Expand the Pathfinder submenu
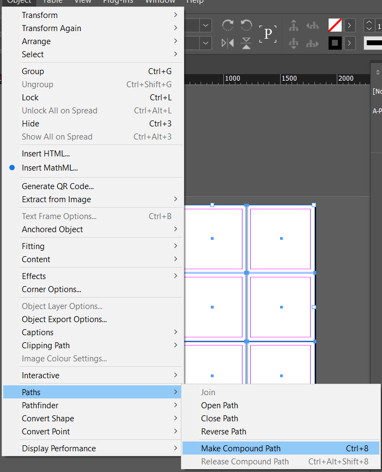Image resolution: width=382 pixels, height=472 pixels. tap(41, 405)
